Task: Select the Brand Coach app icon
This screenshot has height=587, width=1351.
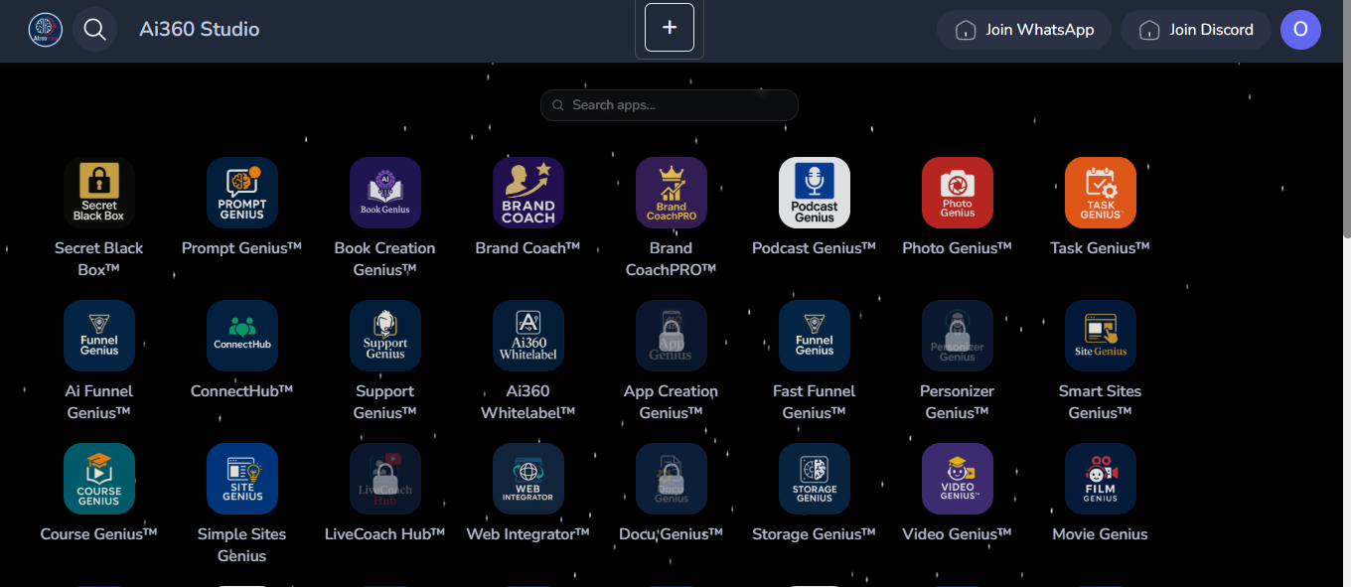Action: 528,193
